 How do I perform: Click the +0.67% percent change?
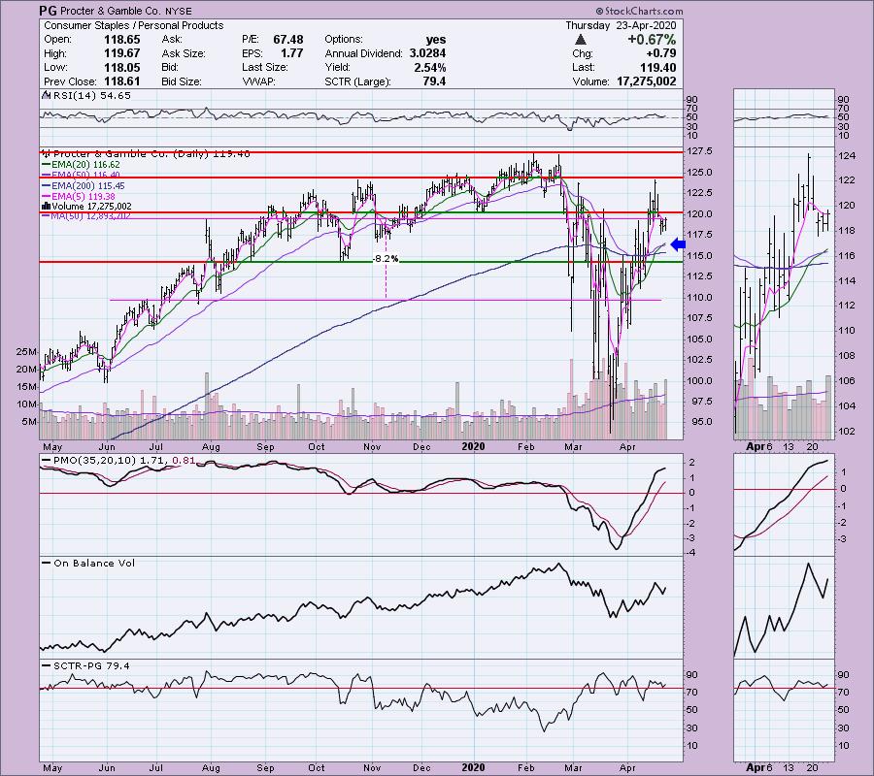pos(652,40)
